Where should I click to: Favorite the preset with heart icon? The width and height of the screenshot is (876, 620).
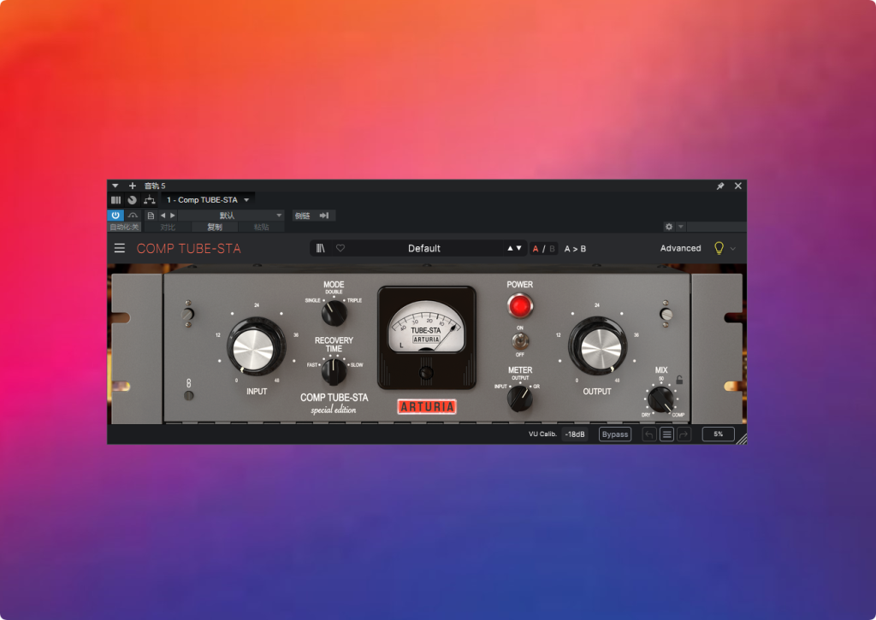(340, 248)
